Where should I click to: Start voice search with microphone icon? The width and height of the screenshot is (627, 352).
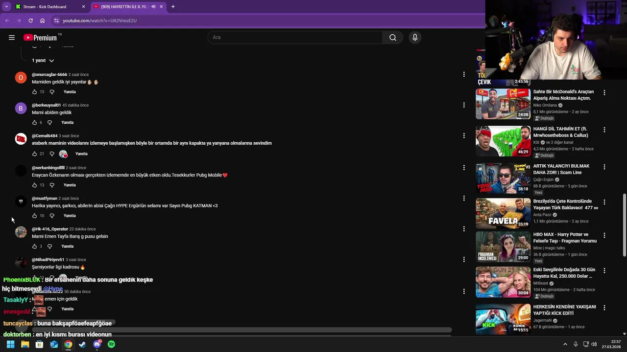[415, 38]
